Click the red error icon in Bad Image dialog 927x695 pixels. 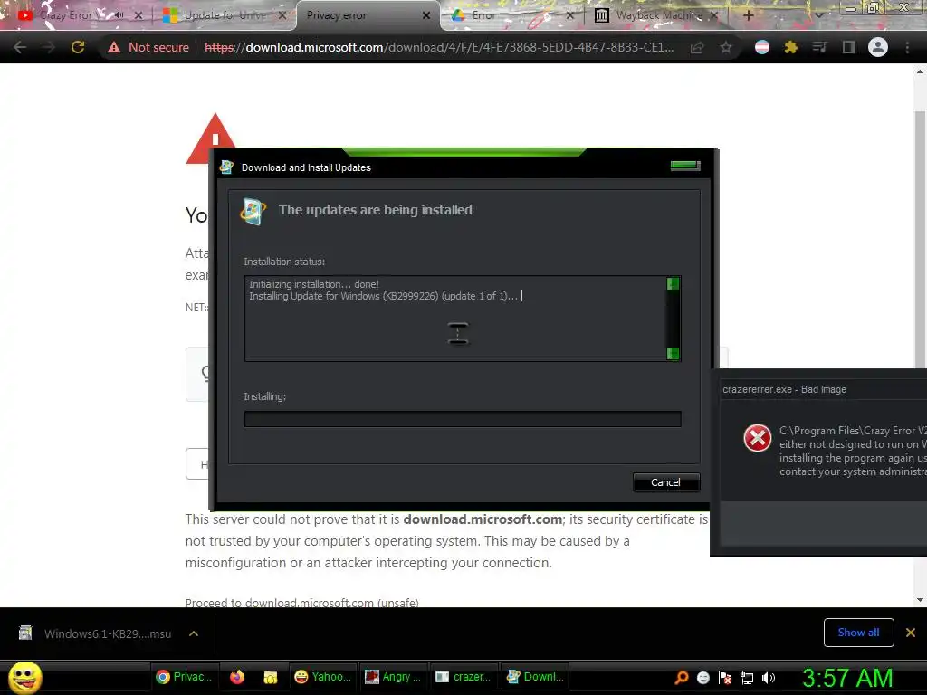[x=758, y=438]
